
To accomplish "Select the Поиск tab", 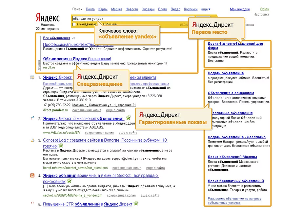I will coord(77,9).
